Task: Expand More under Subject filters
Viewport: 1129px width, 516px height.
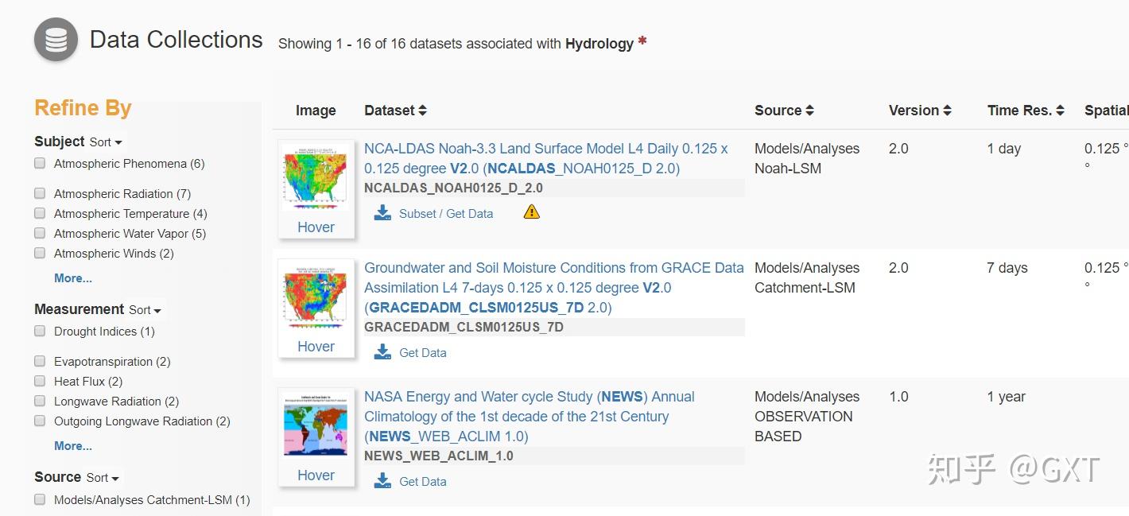Action: [x=73, y=278]
